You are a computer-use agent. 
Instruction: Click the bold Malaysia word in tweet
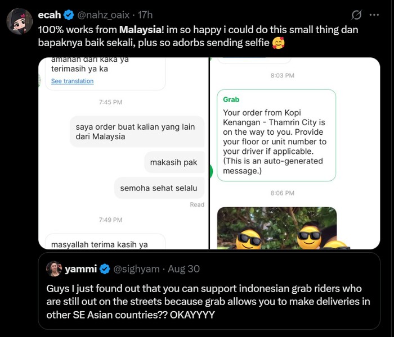coord(142,29)
